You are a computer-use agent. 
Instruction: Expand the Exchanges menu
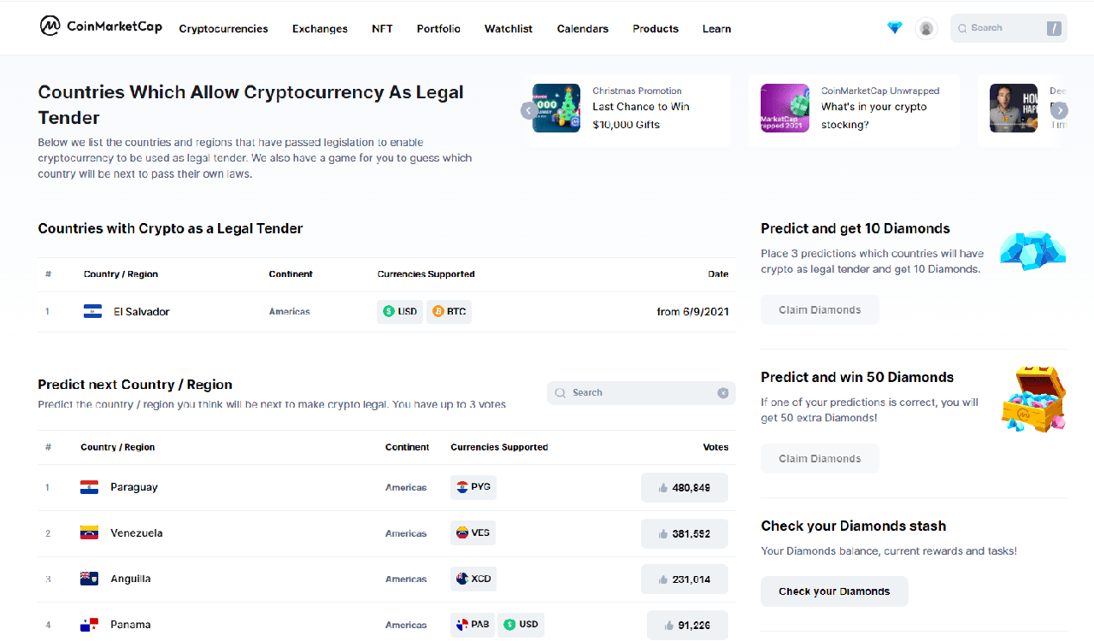(320, 29)
